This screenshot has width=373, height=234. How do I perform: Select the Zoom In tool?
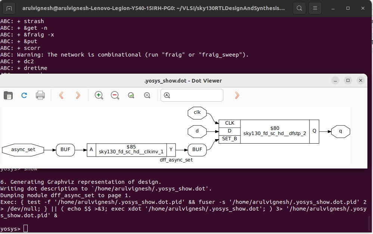tap(99, 95)
